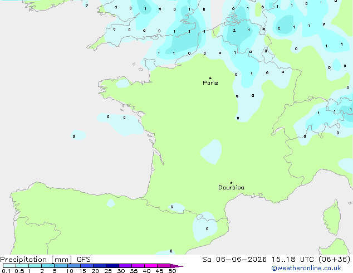Screen dimensions: 353x273
Task: Click the weatheronline.co.uk copyright link
Action: 306,268
